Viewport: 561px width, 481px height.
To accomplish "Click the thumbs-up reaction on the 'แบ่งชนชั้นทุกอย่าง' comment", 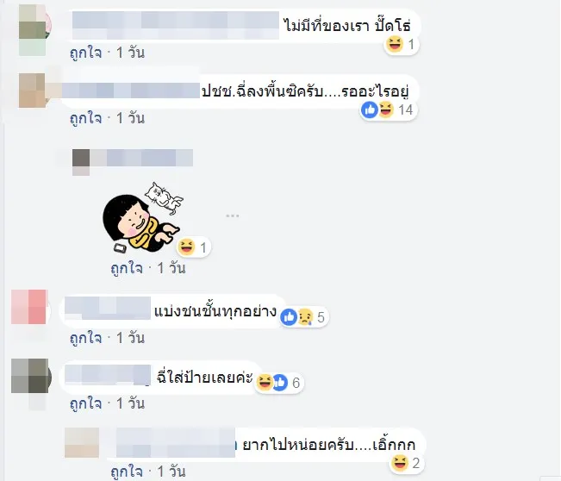I will click(289, 316).
